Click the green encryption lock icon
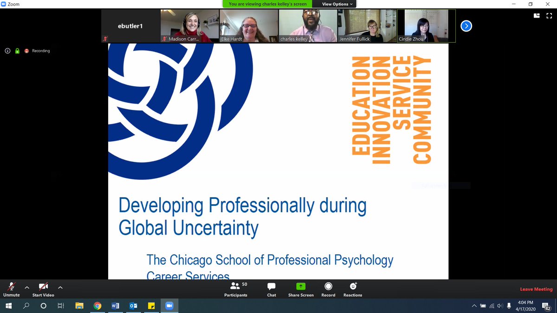Screen dimensions: 557x313 pos(17,51)
